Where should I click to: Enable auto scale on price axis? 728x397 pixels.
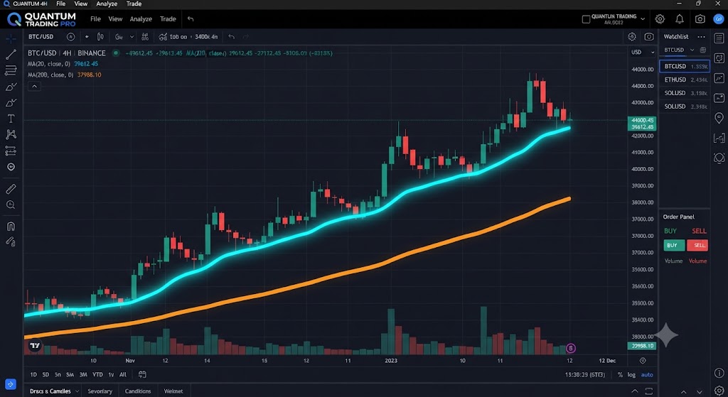[647, 375]
